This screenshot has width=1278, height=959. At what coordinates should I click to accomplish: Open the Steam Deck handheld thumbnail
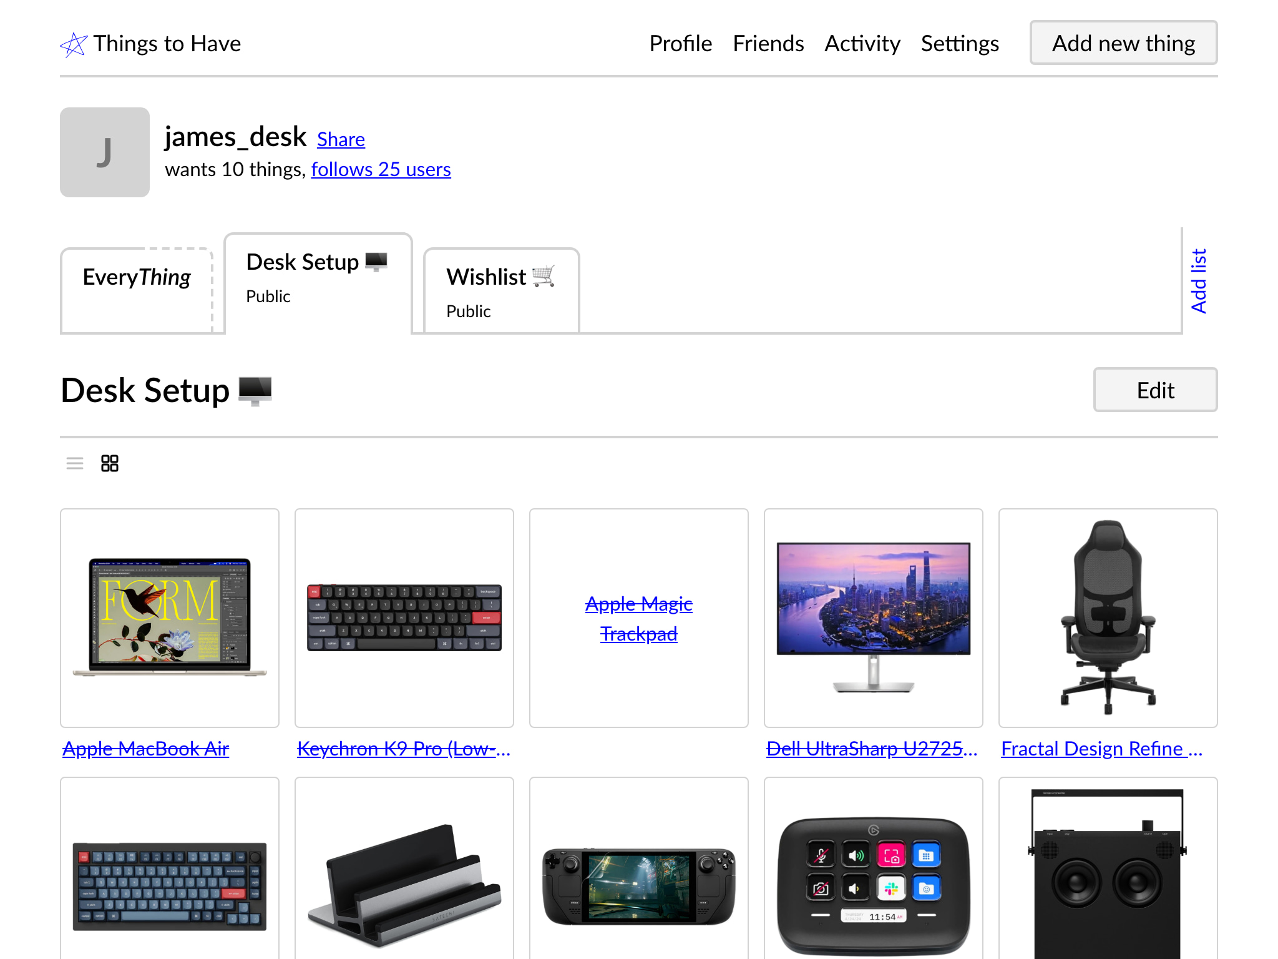coord(639,868)
